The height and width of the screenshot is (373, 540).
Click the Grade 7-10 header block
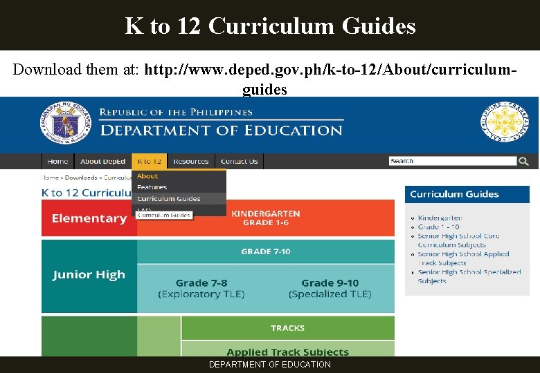(266, 251)
